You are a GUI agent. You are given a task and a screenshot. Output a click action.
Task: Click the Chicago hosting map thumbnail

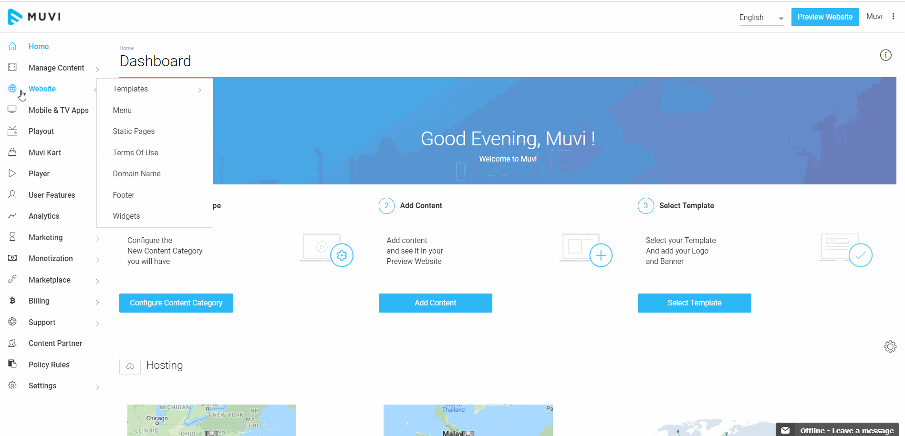pos(212,420)
